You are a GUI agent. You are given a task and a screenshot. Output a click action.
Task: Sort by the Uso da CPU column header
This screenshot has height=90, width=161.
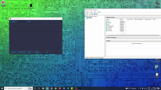pyautogui.click(x=130, y=19)
